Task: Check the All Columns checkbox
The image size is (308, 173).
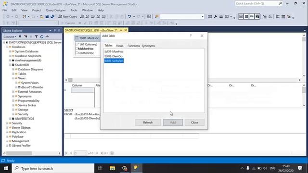Action: (x=77, y=44)
